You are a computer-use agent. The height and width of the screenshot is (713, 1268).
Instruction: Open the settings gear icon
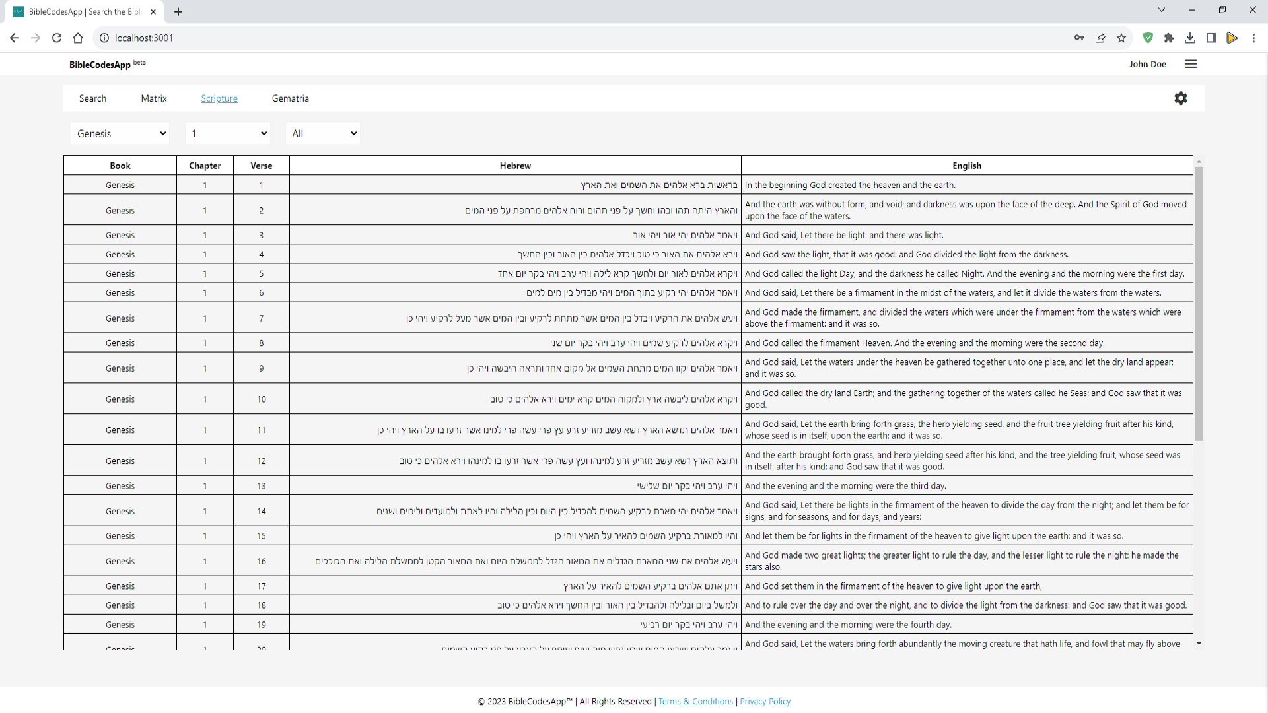[x=1181, y=98]
